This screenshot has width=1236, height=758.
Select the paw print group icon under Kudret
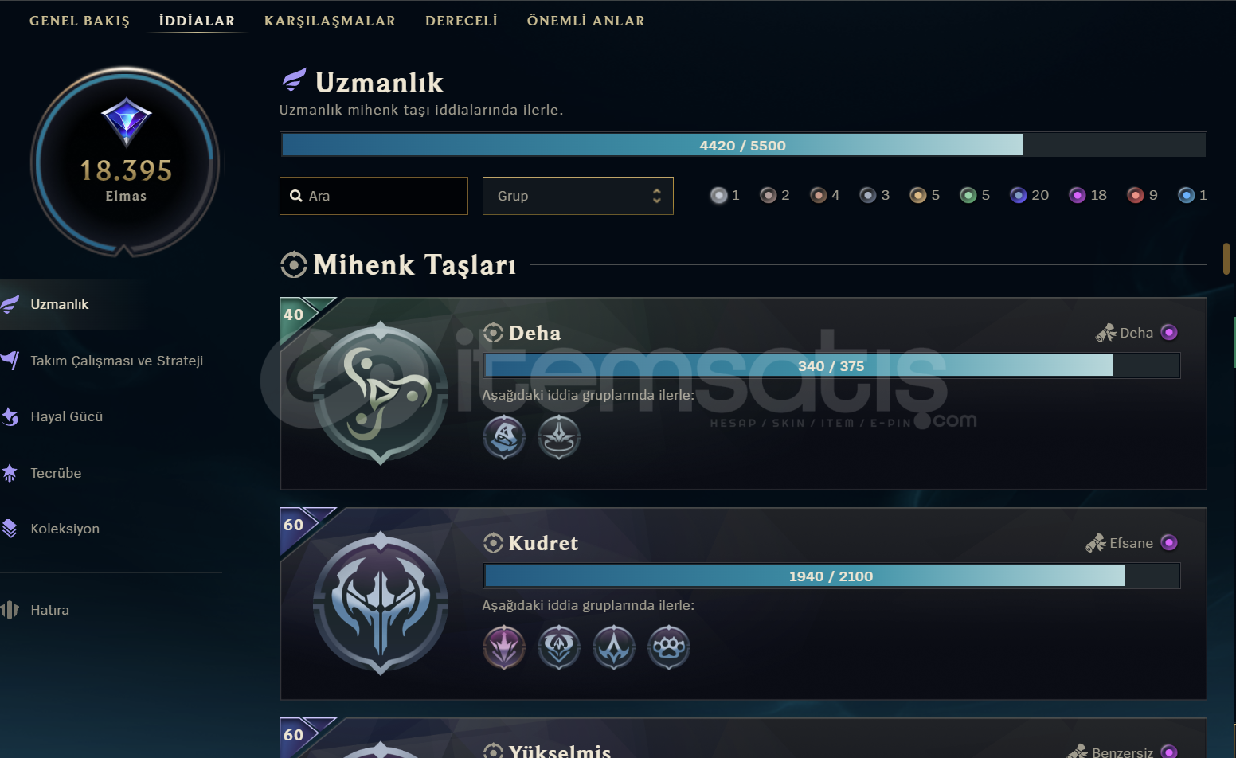click(669, 647)
